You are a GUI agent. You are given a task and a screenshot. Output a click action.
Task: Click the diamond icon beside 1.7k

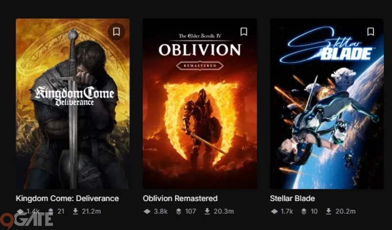click(x=274, y=211)
